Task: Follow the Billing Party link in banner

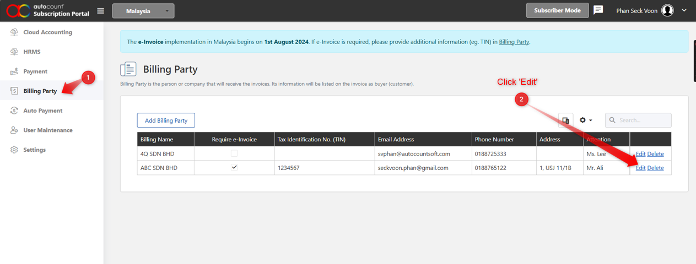Action: click(514, 42)
